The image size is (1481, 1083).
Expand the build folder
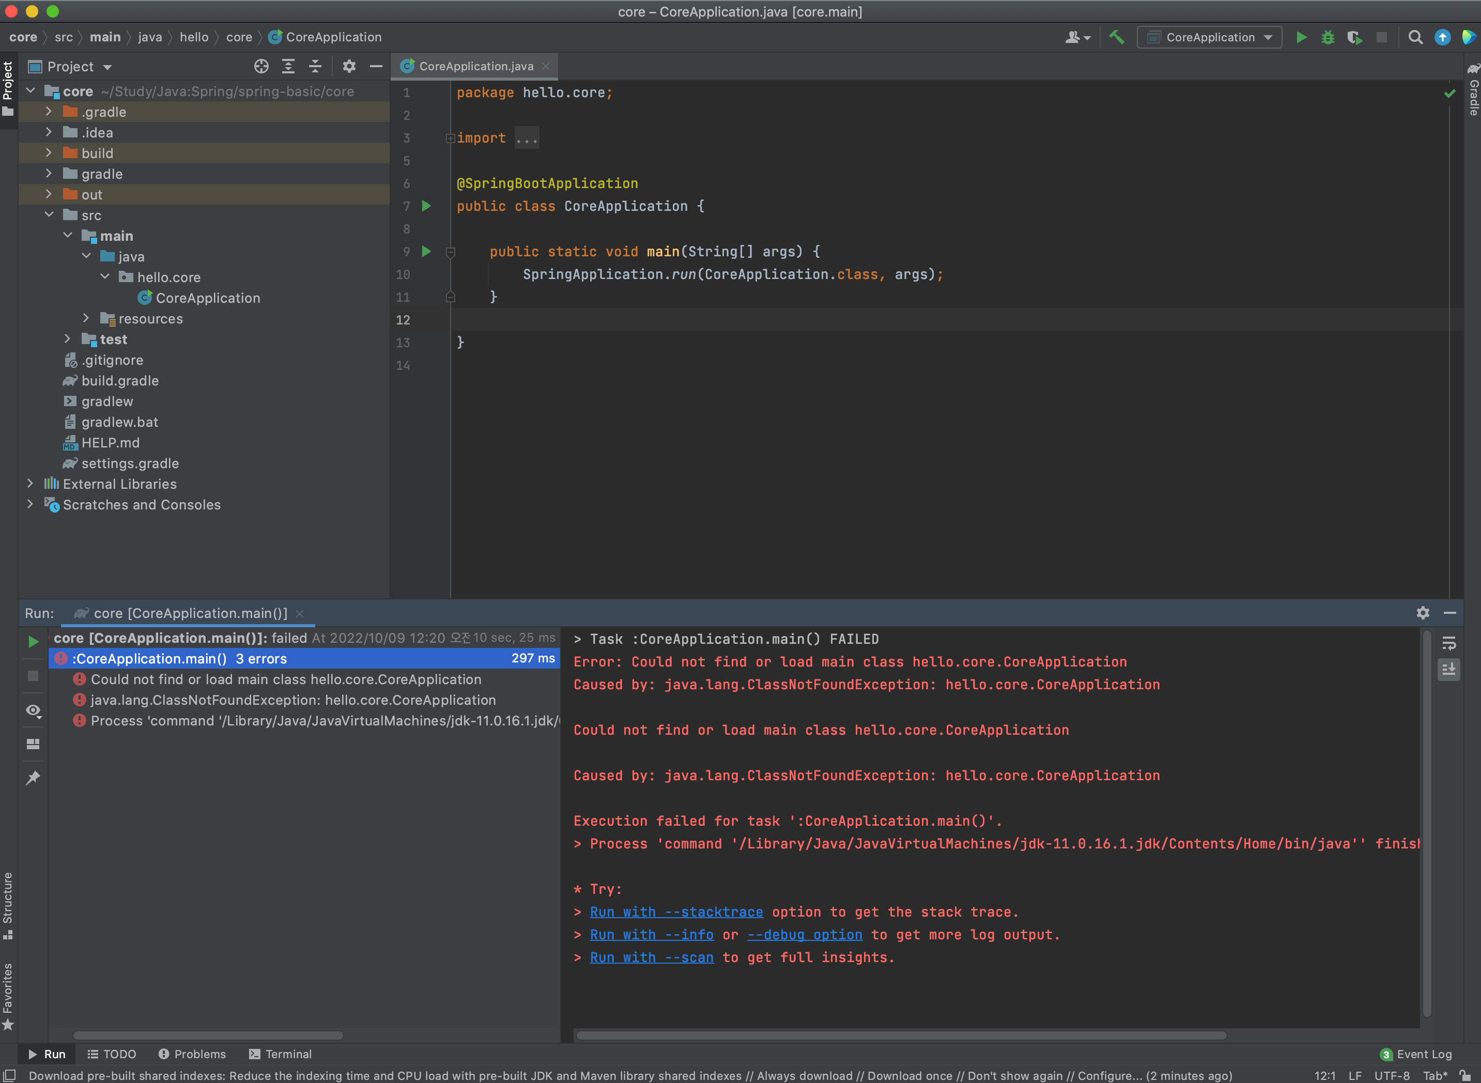click(x=49, y=153)
